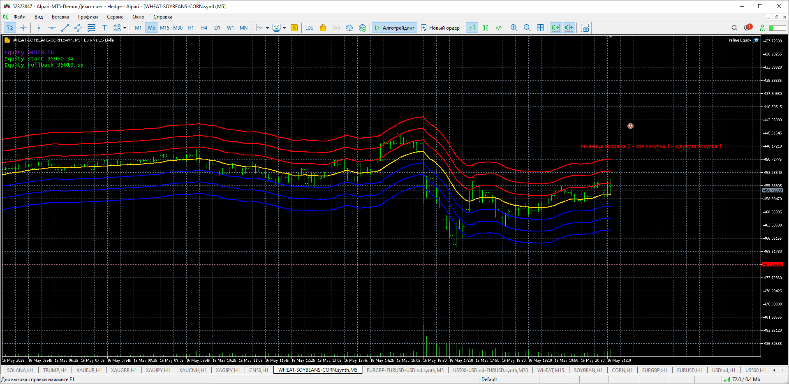Select the text label tool
This screenshot has height=384, width=789.
tap(104, 28)
